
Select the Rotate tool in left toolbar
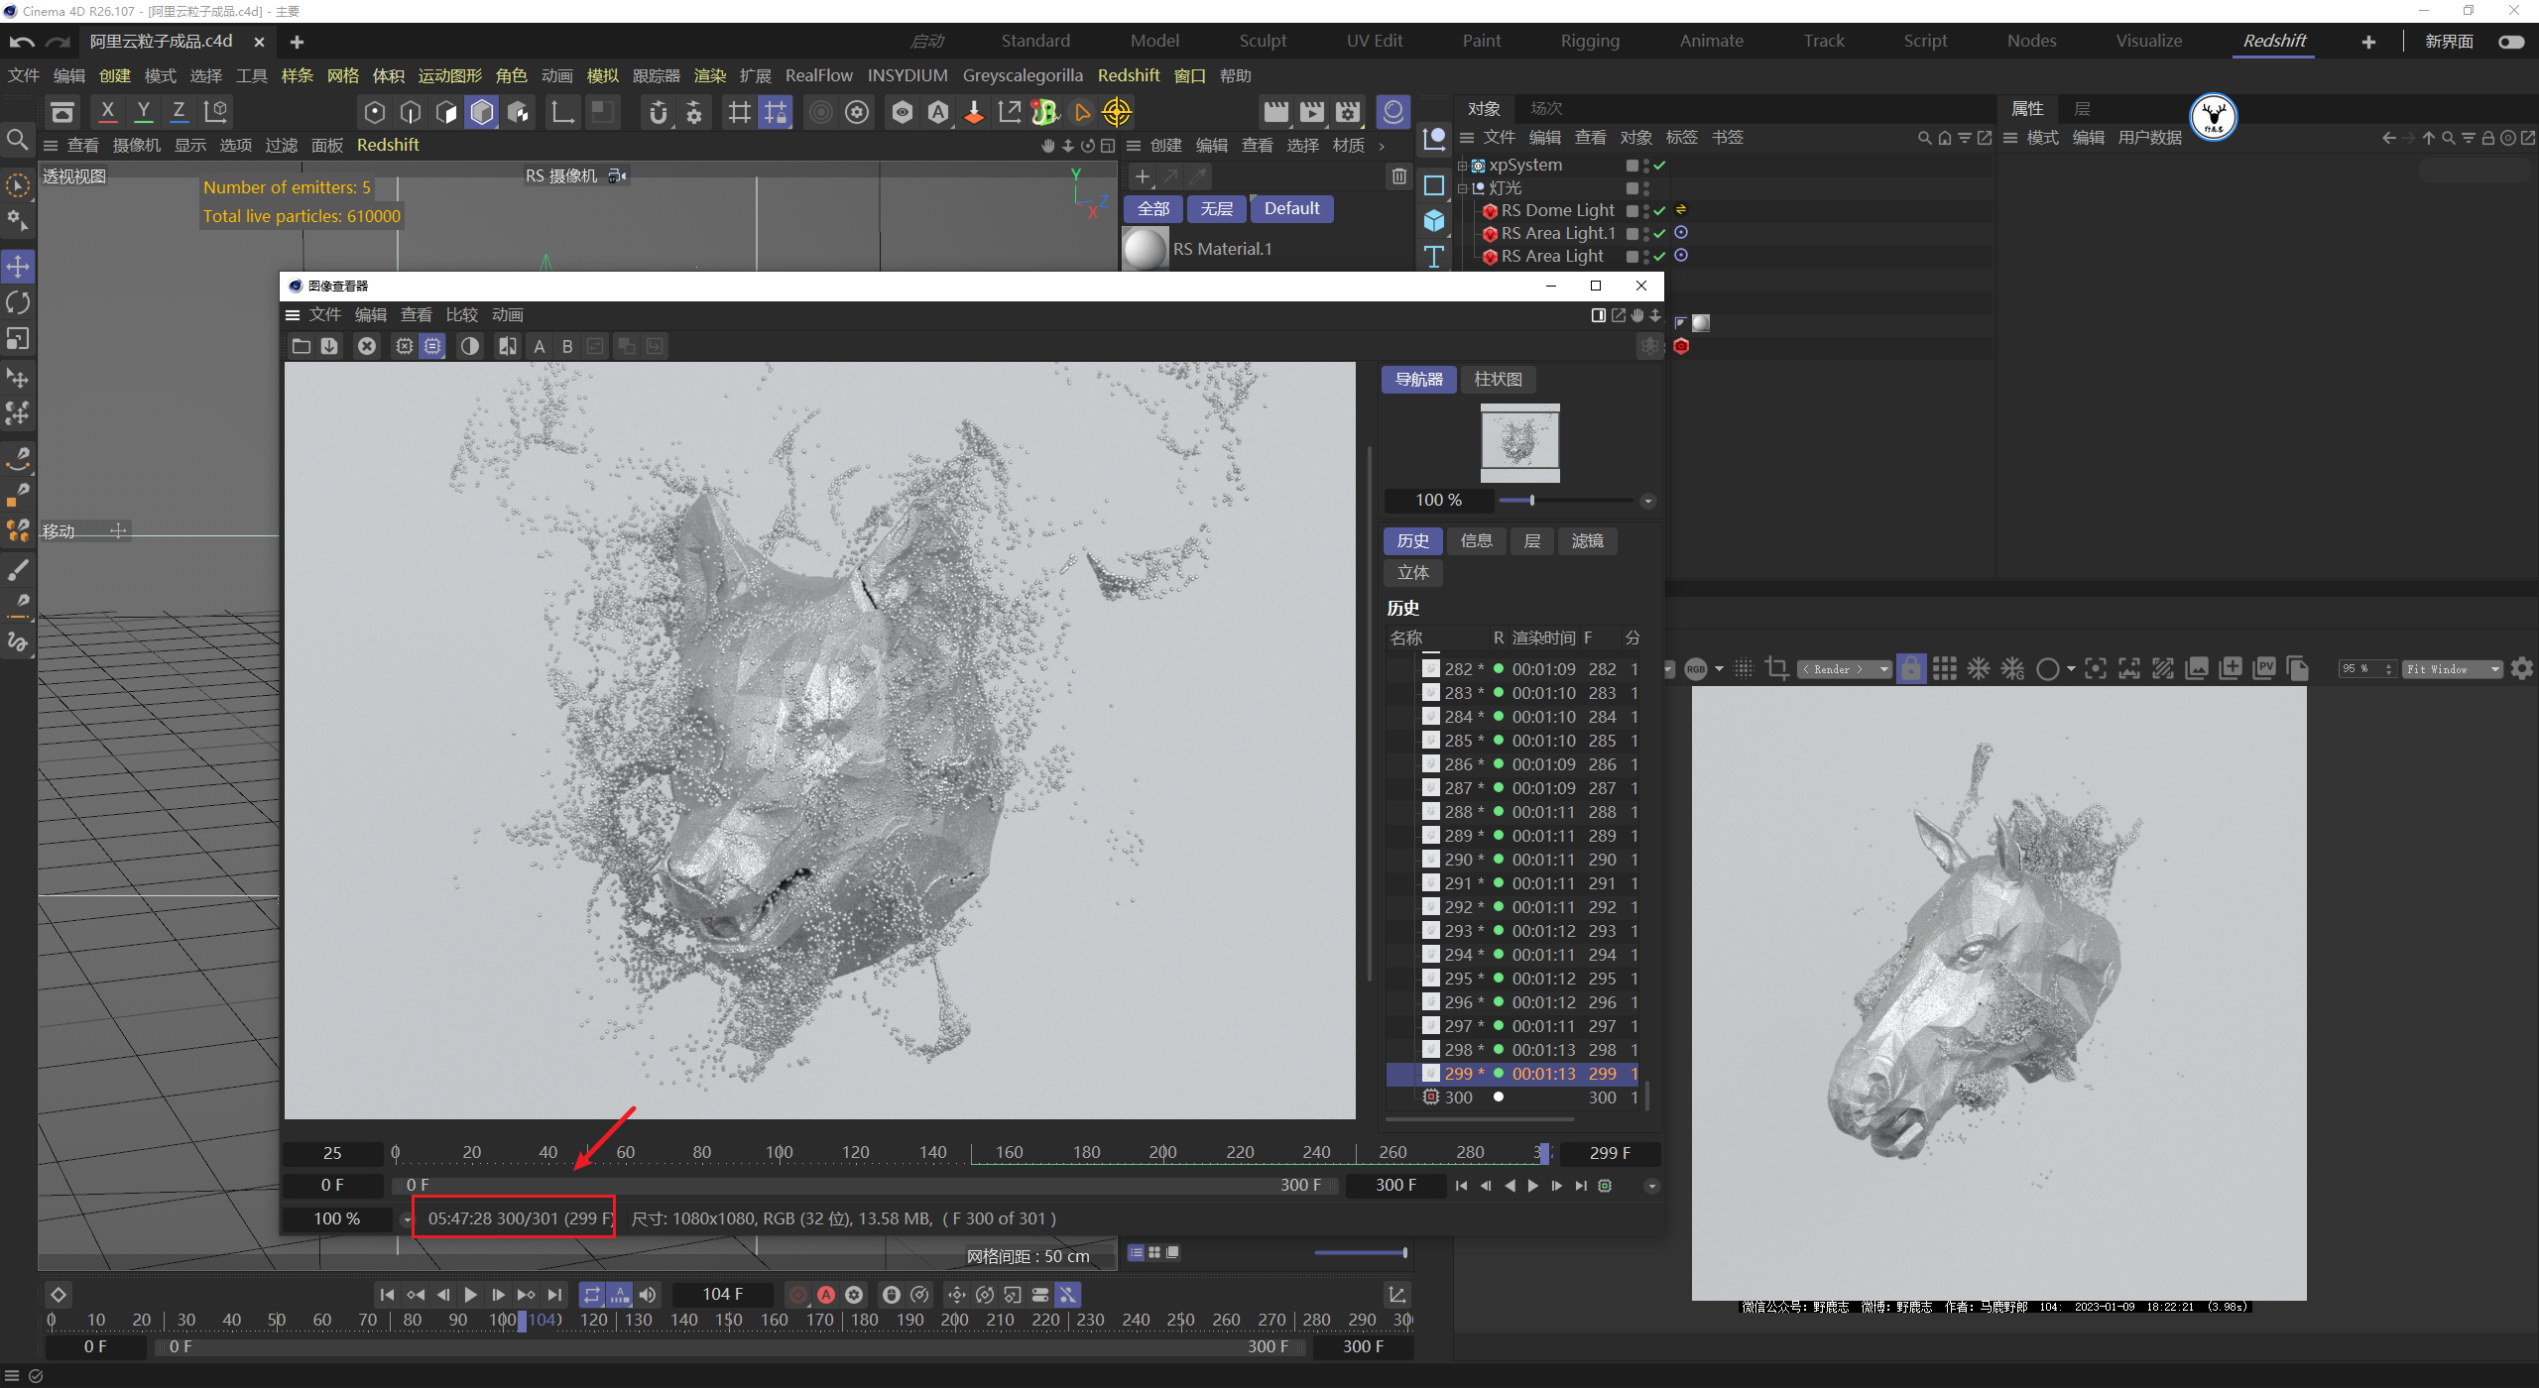coord(18,302)
